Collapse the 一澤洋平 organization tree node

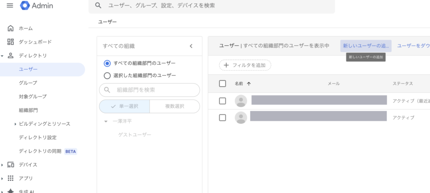click(105, 122)
